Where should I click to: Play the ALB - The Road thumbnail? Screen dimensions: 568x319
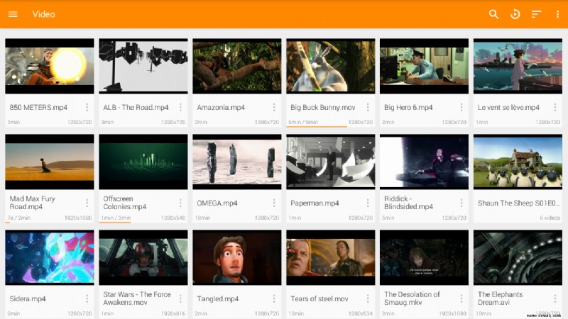tap(143, 66)
